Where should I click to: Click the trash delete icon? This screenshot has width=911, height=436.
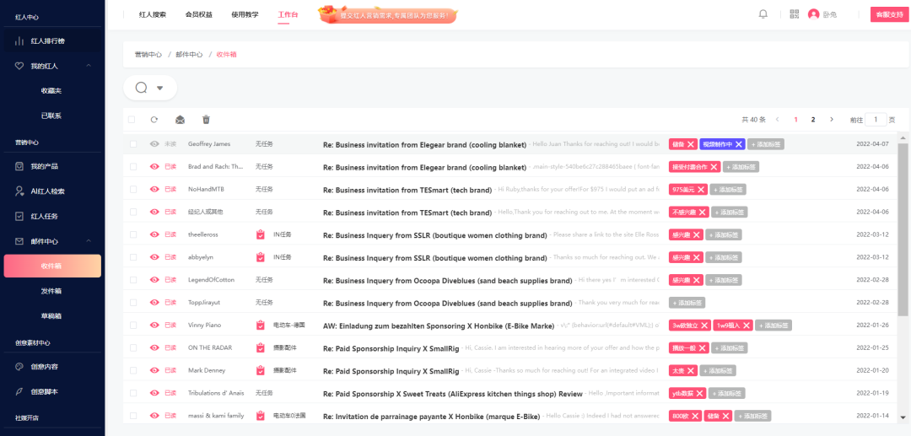[206, 120]
